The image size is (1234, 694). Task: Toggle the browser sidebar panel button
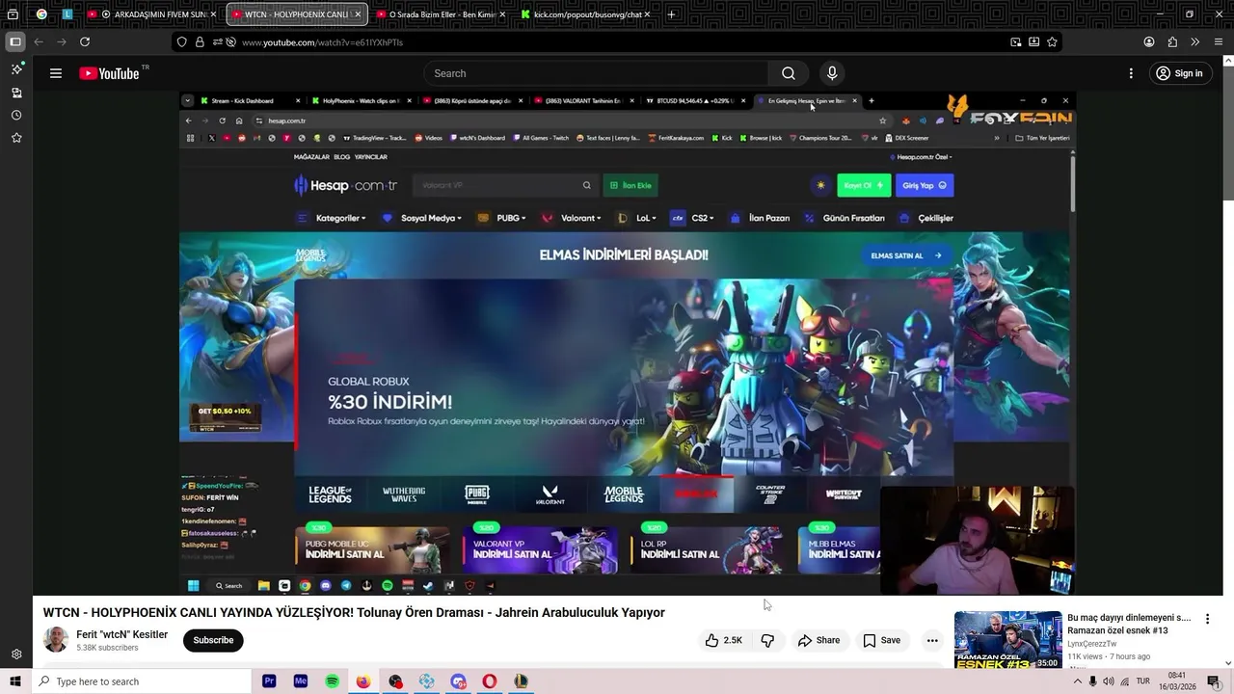click(15, 41)
